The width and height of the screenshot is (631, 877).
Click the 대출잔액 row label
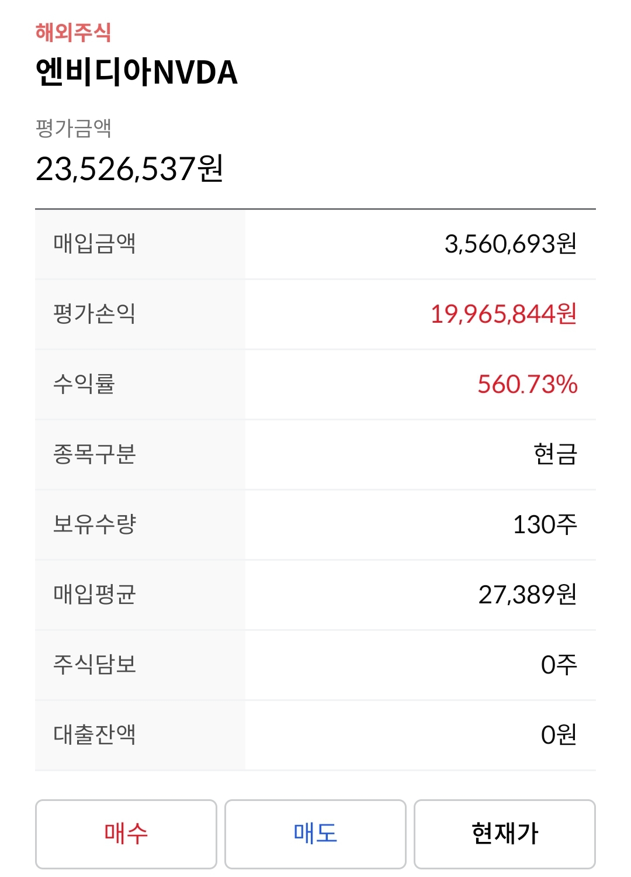click(x=95, y=734)
